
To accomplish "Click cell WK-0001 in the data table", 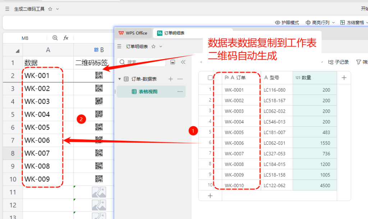I will click(x=241, y=90).
